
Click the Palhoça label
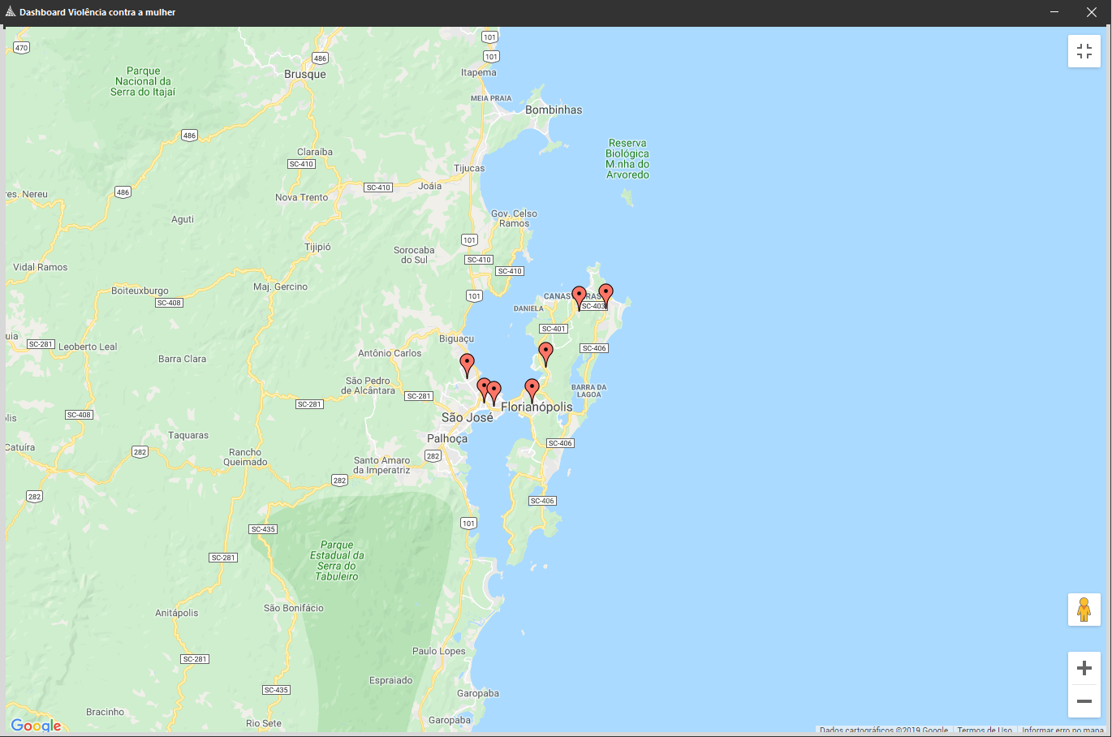pos(447,438)
